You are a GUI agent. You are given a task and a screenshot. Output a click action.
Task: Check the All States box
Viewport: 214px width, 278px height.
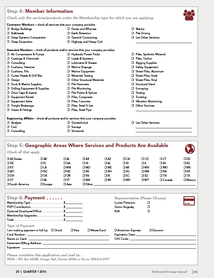(x=8, y=159)
